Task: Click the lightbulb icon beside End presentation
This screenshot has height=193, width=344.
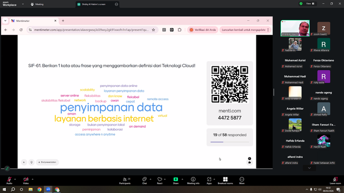Action: coord(31,162)
